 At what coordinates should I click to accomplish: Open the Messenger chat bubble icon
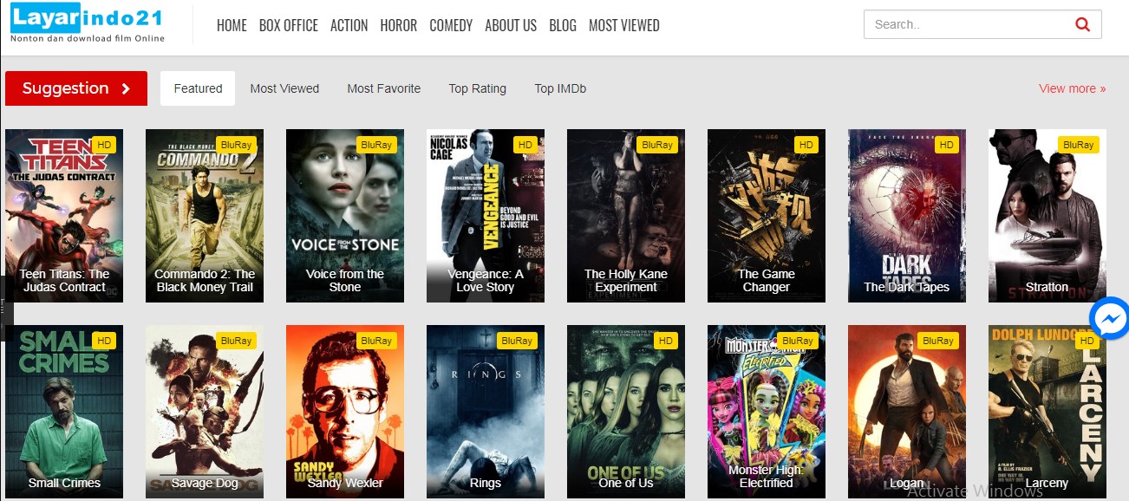pyautogui.click(x=1110, y=319)
